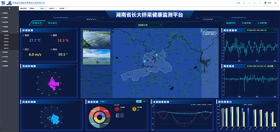This screenshot has height=132, width=280.
Task: Open the upper bridge photo thumbnail
Action: [97, 39]
